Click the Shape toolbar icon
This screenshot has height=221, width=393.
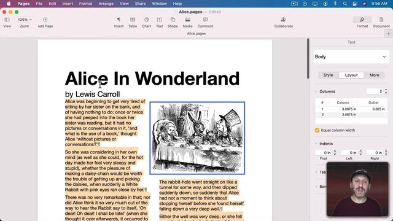point(173,20)
